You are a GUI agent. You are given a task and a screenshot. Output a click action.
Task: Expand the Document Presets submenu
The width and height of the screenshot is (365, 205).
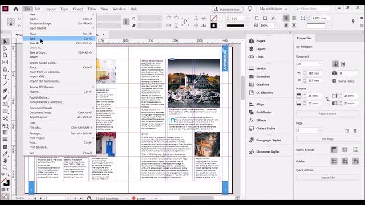(59, 108)
